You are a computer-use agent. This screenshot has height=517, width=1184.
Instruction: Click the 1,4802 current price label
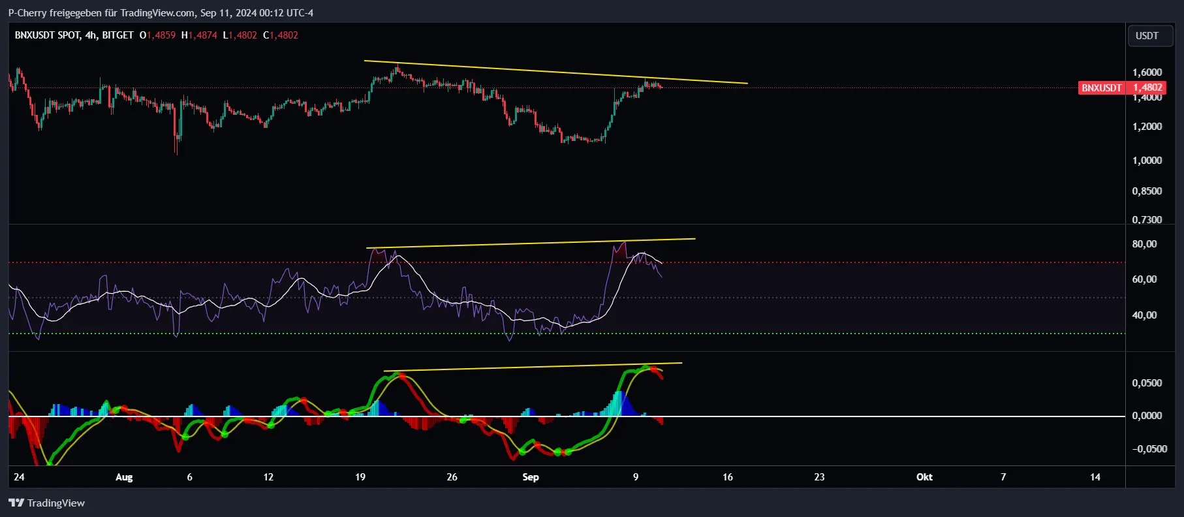tap(1147, 87)
